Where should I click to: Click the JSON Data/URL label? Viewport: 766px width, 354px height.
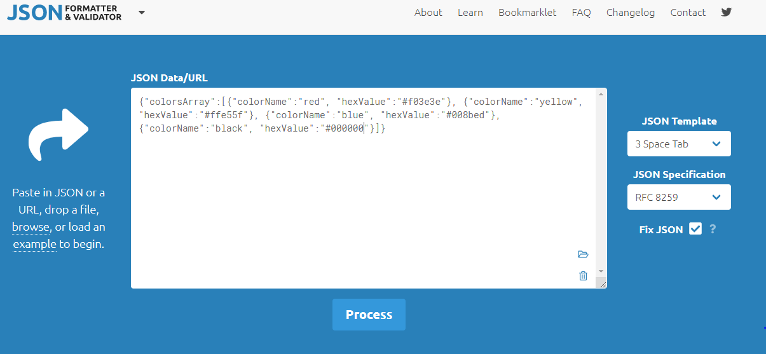169,78
